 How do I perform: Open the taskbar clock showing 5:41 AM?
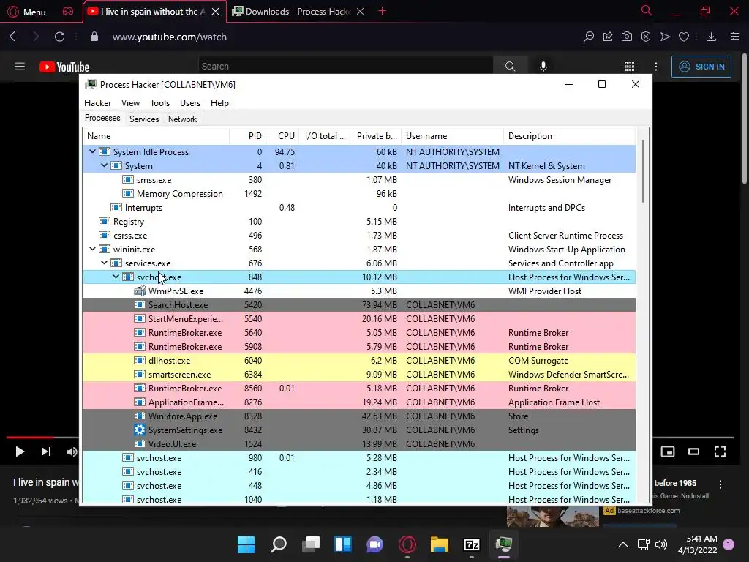(x=697, y=544)
